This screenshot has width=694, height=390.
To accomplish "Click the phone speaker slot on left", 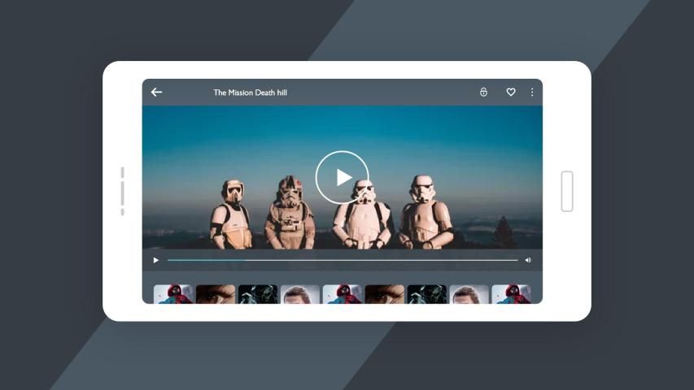I will point(122,191).
